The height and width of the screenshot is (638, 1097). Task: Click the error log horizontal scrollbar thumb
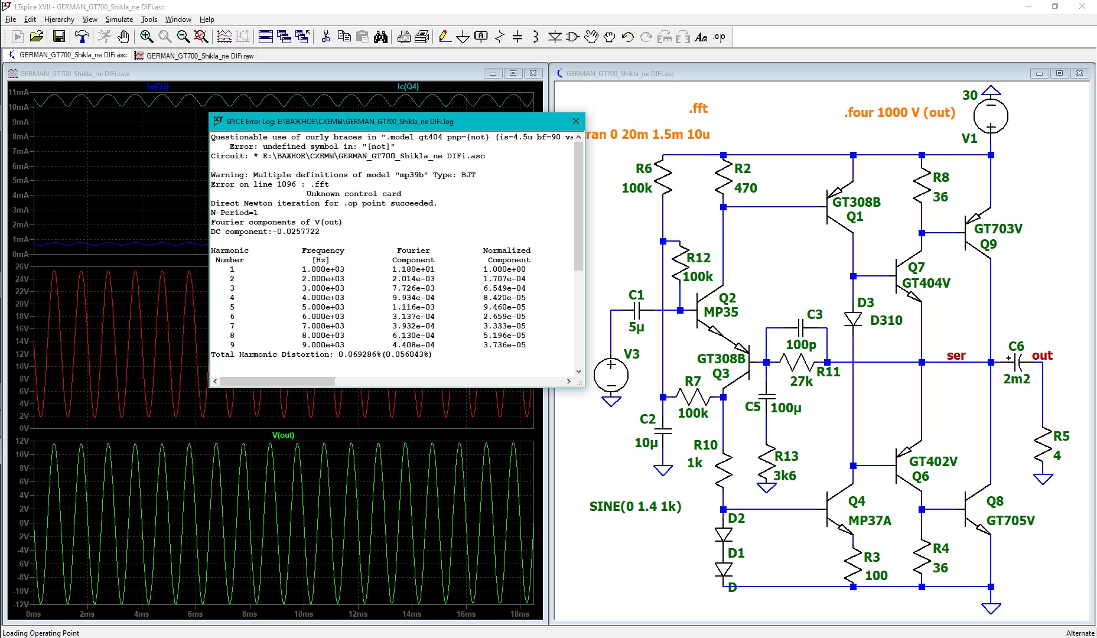tap(278, 382)
